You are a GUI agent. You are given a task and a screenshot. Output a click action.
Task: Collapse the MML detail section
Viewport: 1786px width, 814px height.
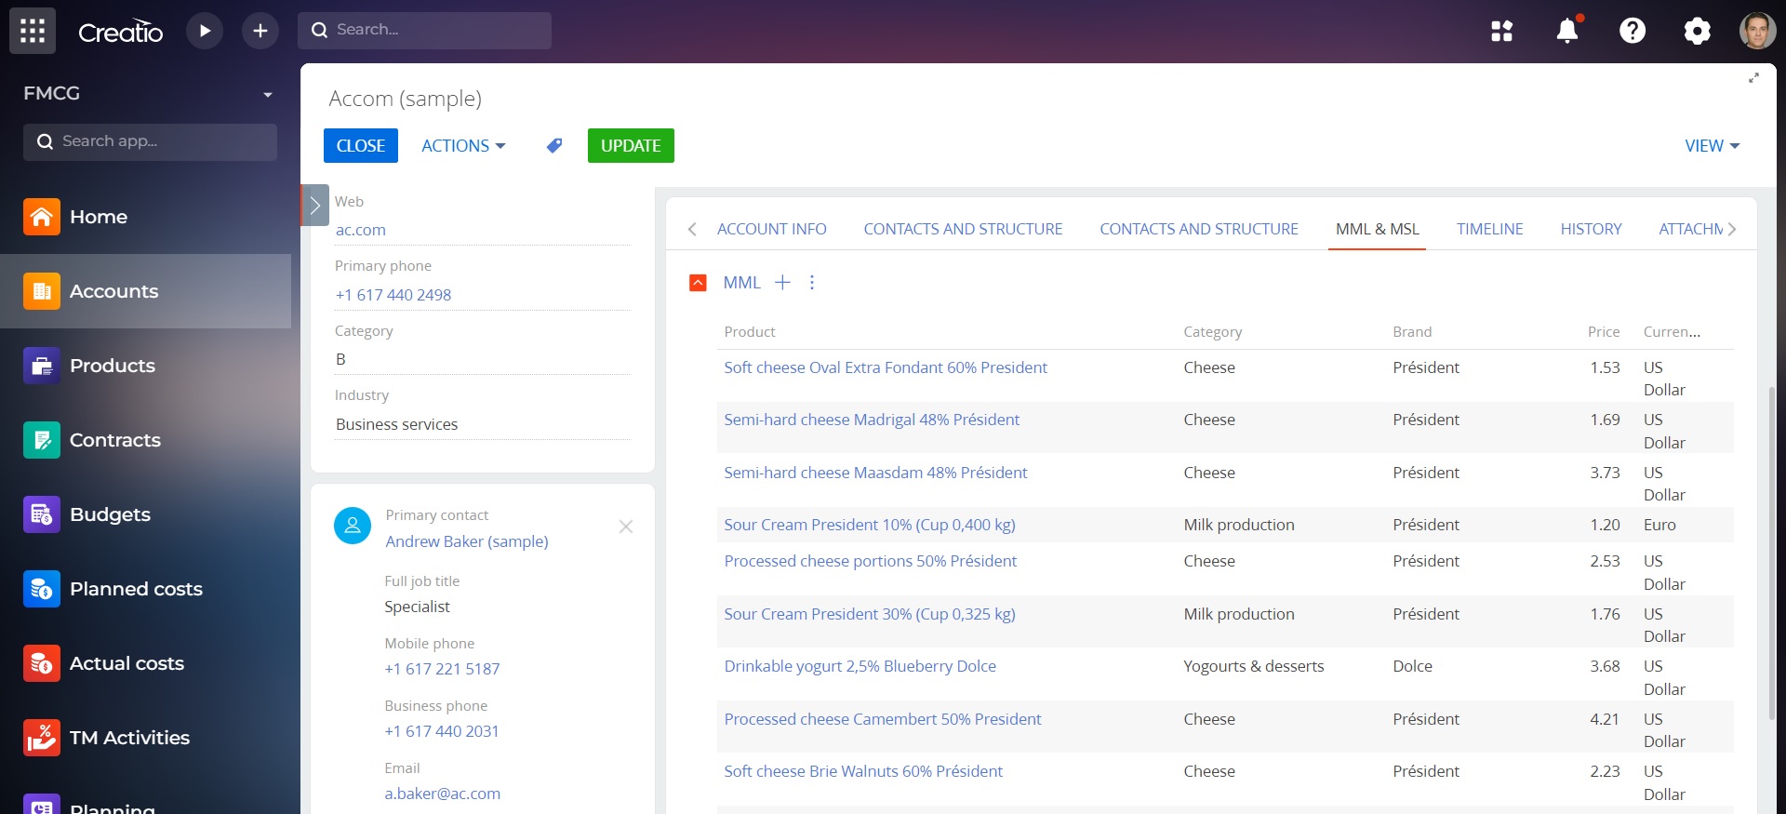[698, 283]
